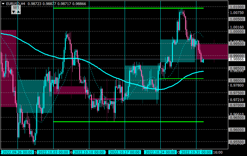This screenshot has height=156, width=247.
Task: Click the 1.00000 price level label
Action: (x=237, y=31)
